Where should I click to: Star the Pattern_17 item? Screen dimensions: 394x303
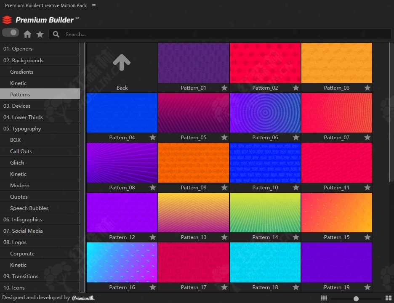224,287
